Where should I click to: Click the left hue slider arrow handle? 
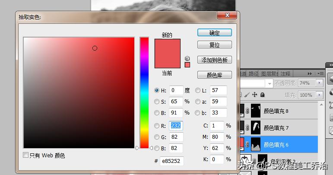137,148
